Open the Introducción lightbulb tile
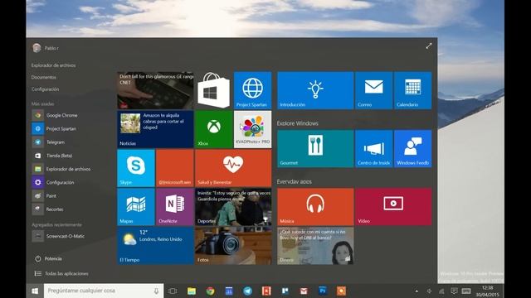 coord(315,90)
